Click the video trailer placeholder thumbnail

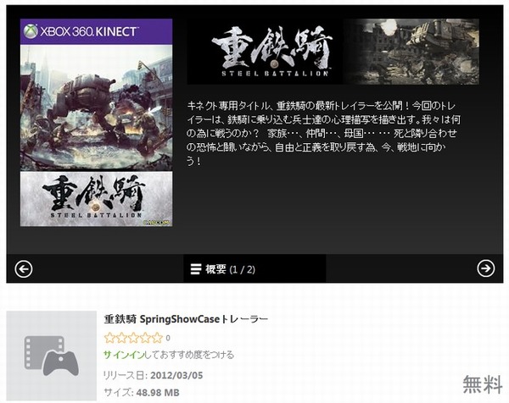(51, 356)
